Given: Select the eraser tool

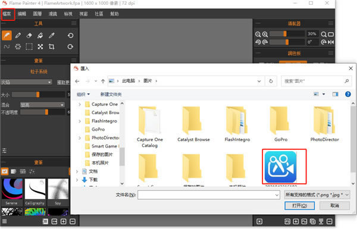Looking at the screenshot, I should point(29,36).
